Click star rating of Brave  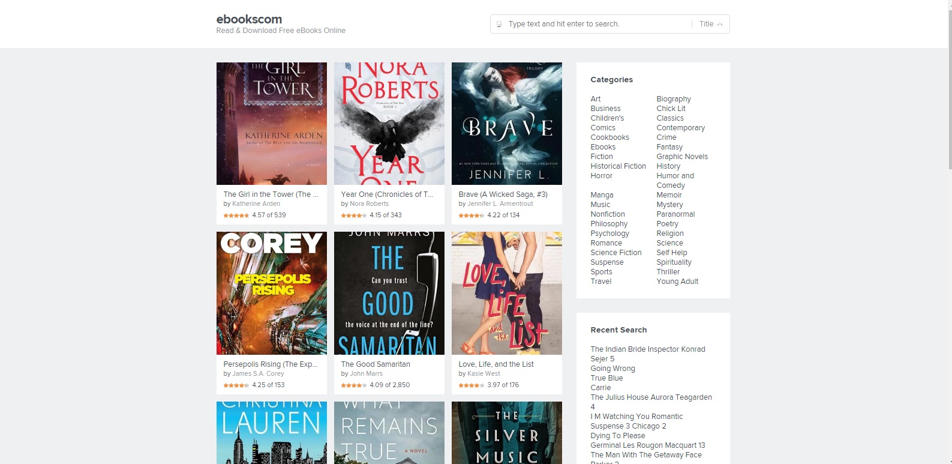tap(472, 215)
